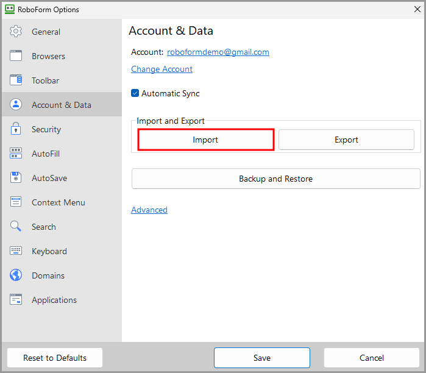Click the roboformdemo@gmail.com account link
Screen dimensions: 426x373
tap(218, 52)
